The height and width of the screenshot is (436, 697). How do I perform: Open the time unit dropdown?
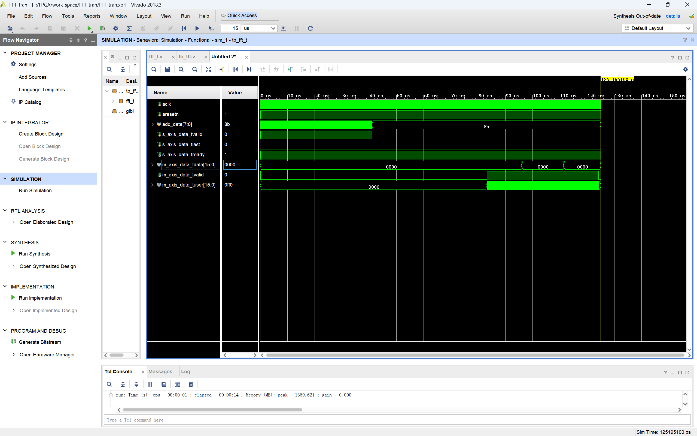coord(273,28)
